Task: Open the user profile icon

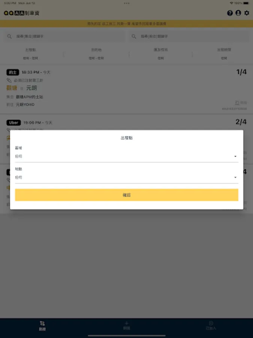Action: click(238, 13)
